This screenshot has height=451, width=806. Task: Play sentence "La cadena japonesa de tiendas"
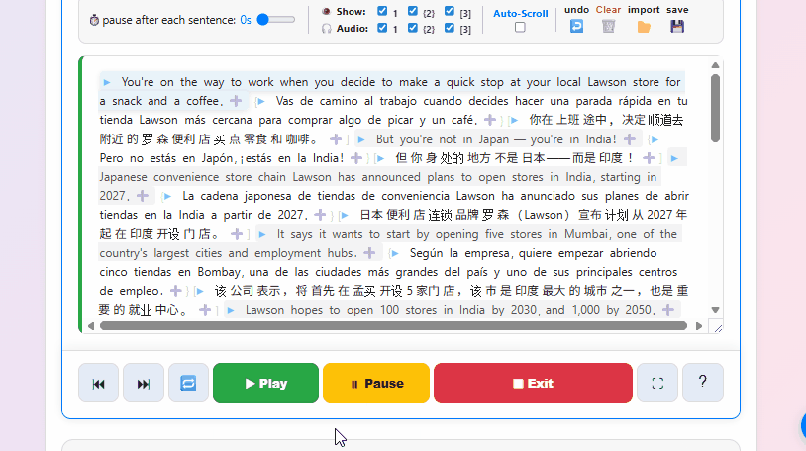(167, 196)
